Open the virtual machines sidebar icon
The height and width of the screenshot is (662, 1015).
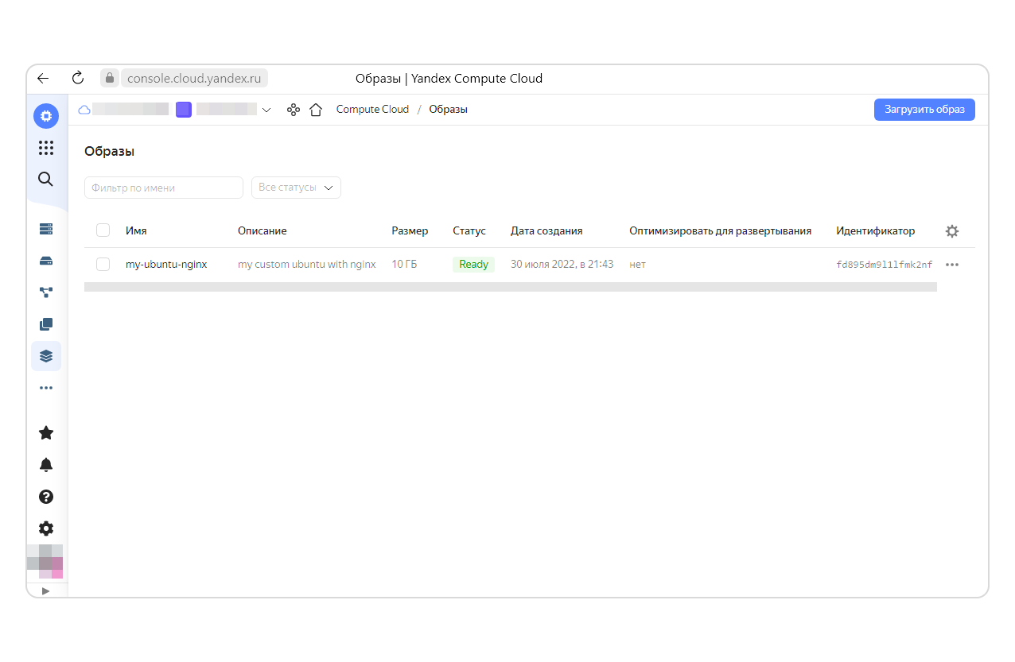[46, 229]
